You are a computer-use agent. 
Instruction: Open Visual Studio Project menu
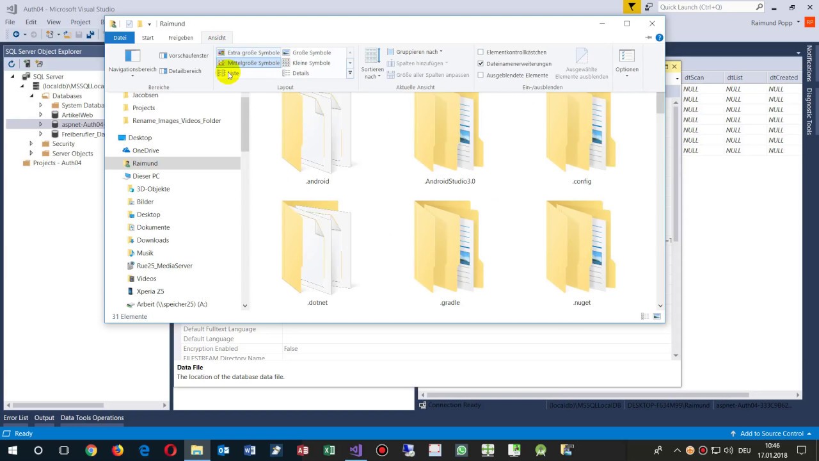click(81, 22)
